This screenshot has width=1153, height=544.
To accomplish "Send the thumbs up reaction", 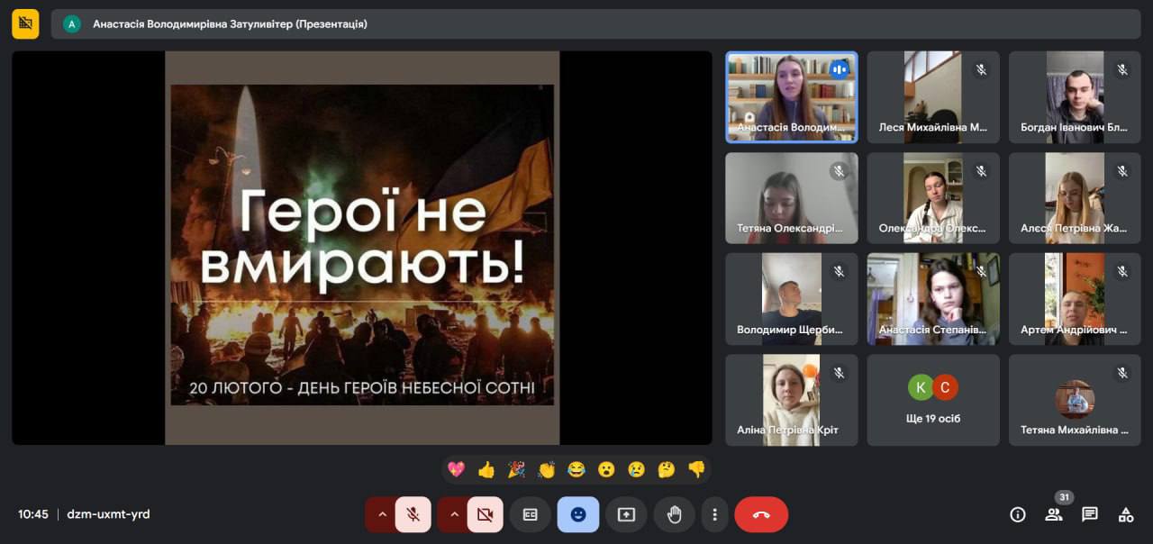I will point(486,469).
